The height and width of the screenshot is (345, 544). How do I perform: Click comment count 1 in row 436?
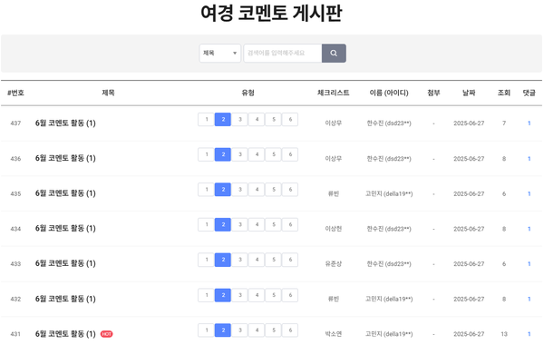click(529, 159)
